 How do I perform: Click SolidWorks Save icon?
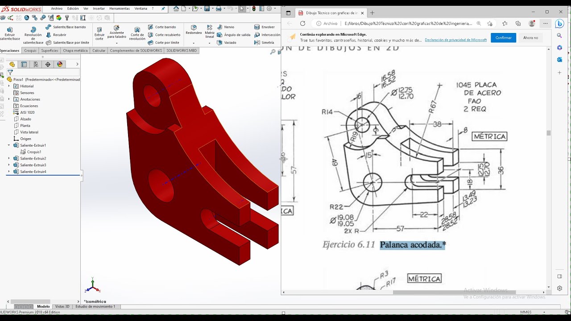click(x=207, y=8)
